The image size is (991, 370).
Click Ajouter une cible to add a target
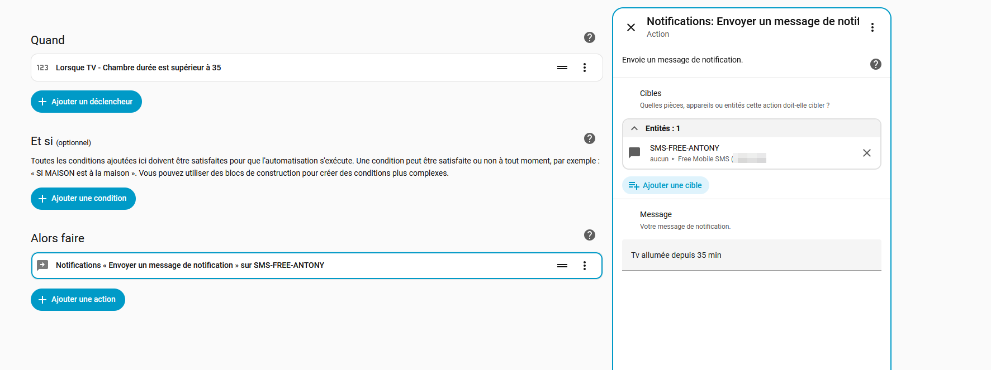click(665, 185)
